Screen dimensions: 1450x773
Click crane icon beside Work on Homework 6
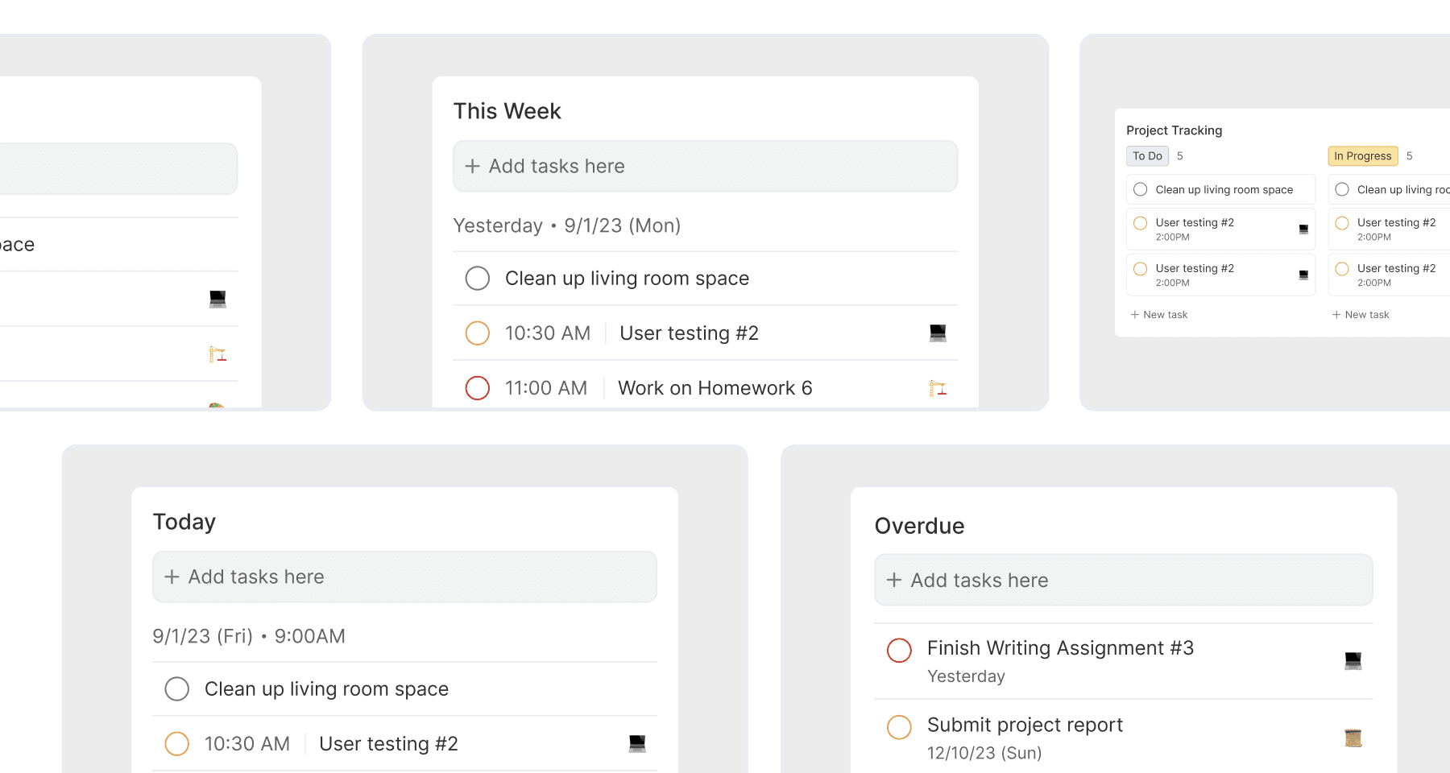point(938,388)
